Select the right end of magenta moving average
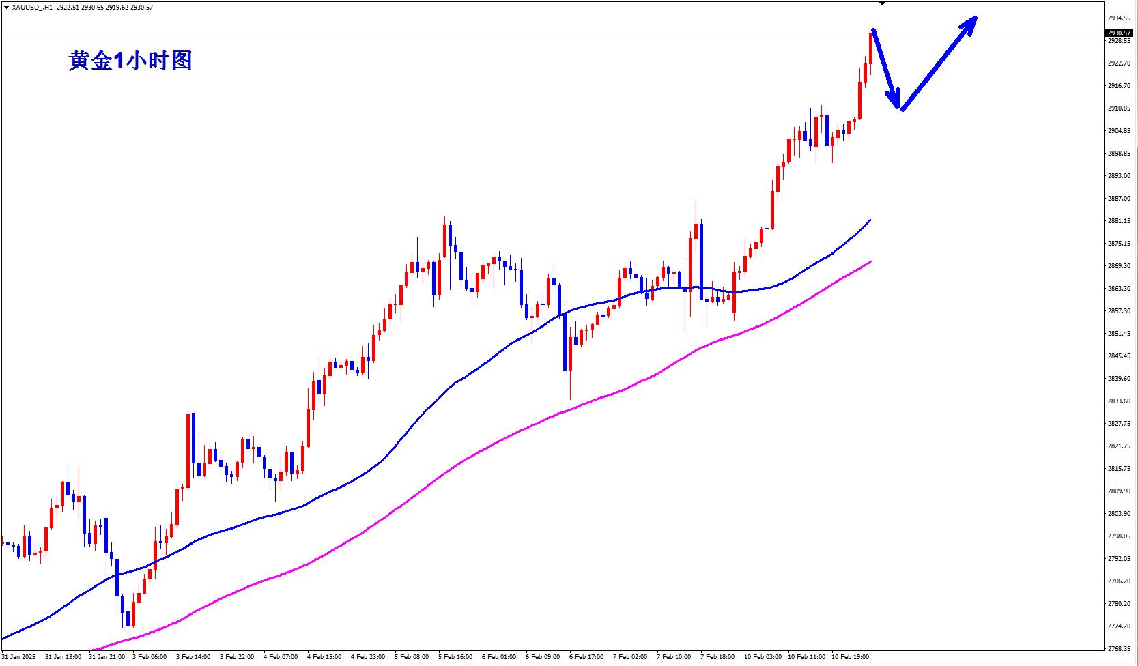Screen dimensions: 1138x666 (870, 262)
